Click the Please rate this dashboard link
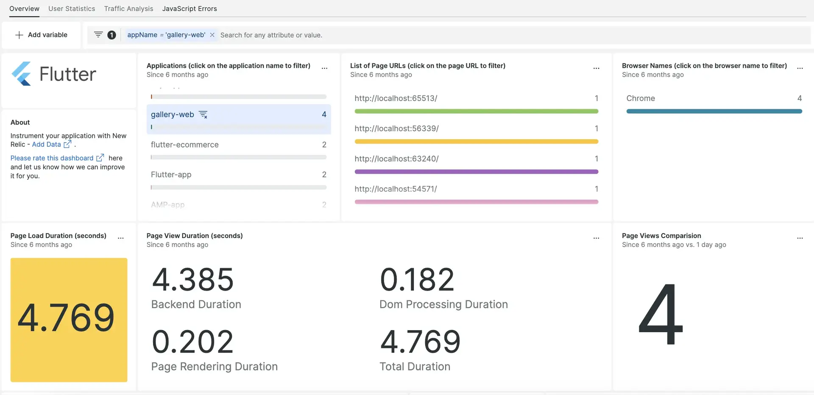 [52, 158]
